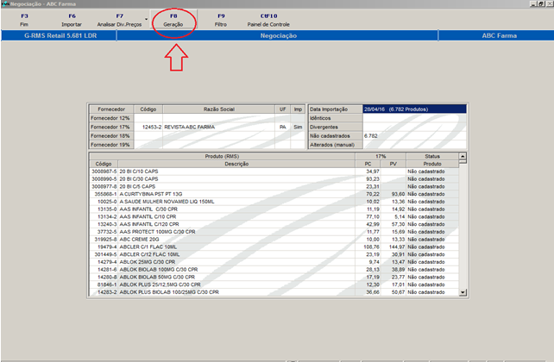Click product code 355868-1
The height and width of the screenshot is (362, 554).
coord(105,194)
